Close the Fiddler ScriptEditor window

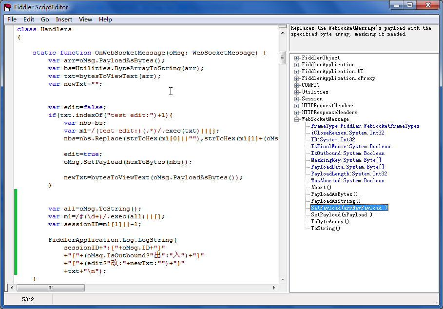[x=428, y=5]
